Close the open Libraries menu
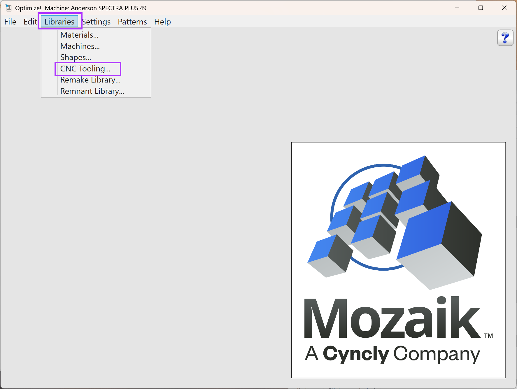The image size is (517, 389). point(59,22)
